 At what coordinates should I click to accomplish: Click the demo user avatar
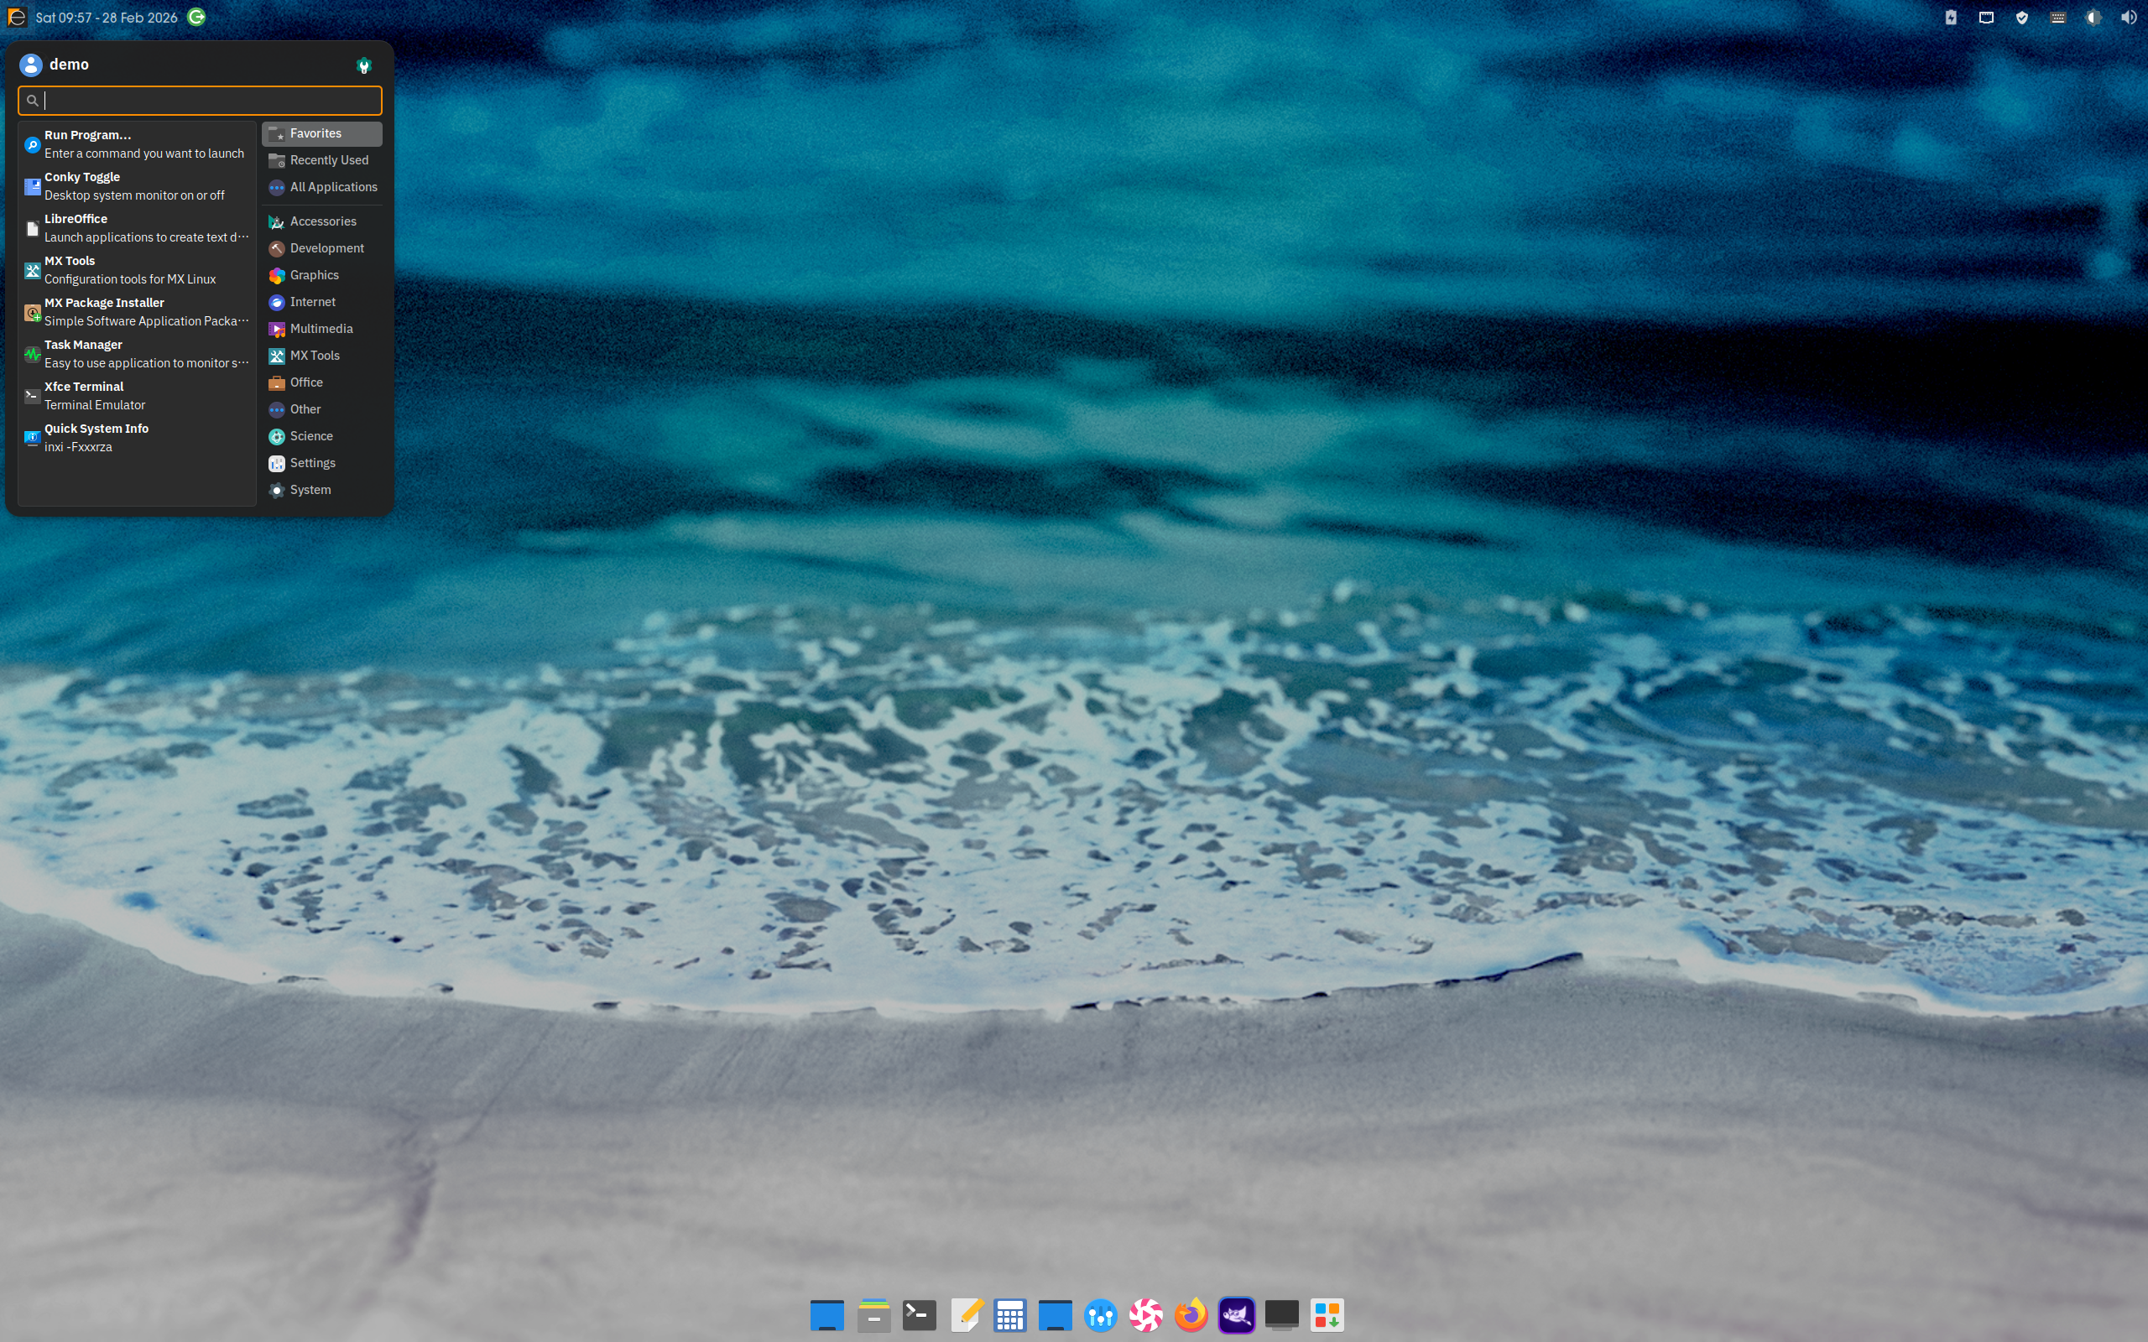[30, 65]
